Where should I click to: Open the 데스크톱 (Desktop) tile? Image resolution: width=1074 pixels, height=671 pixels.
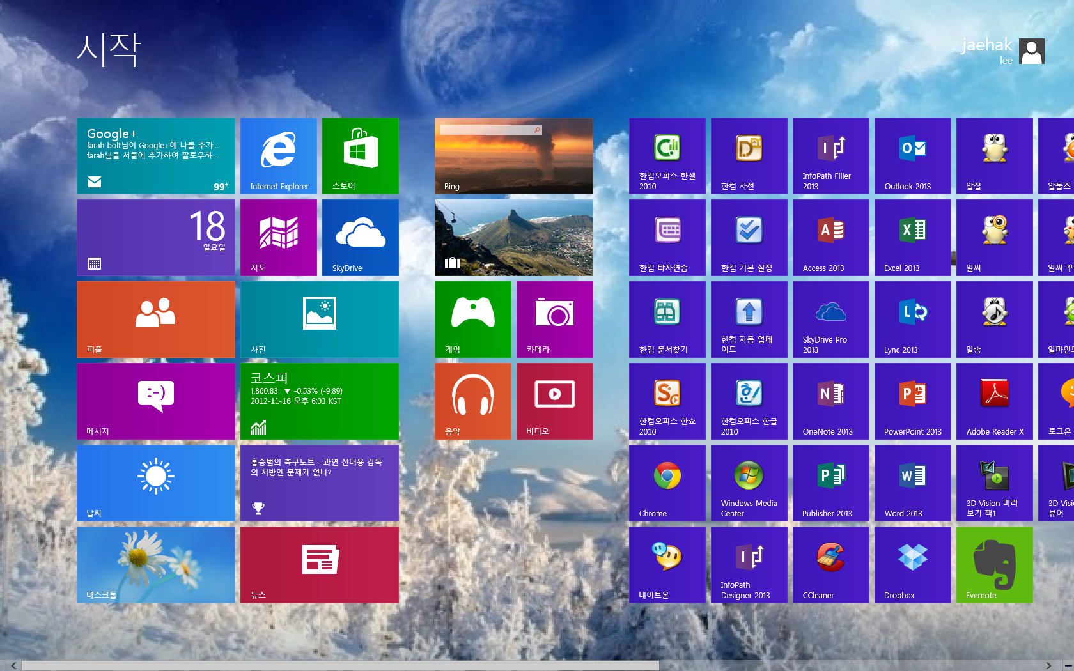(x=156, y=565)
